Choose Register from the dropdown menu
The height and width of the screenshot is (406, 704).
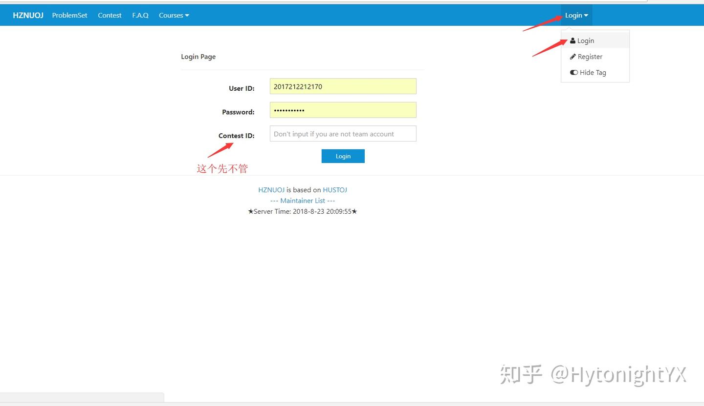pyautogui.click(x=590, y=57)
